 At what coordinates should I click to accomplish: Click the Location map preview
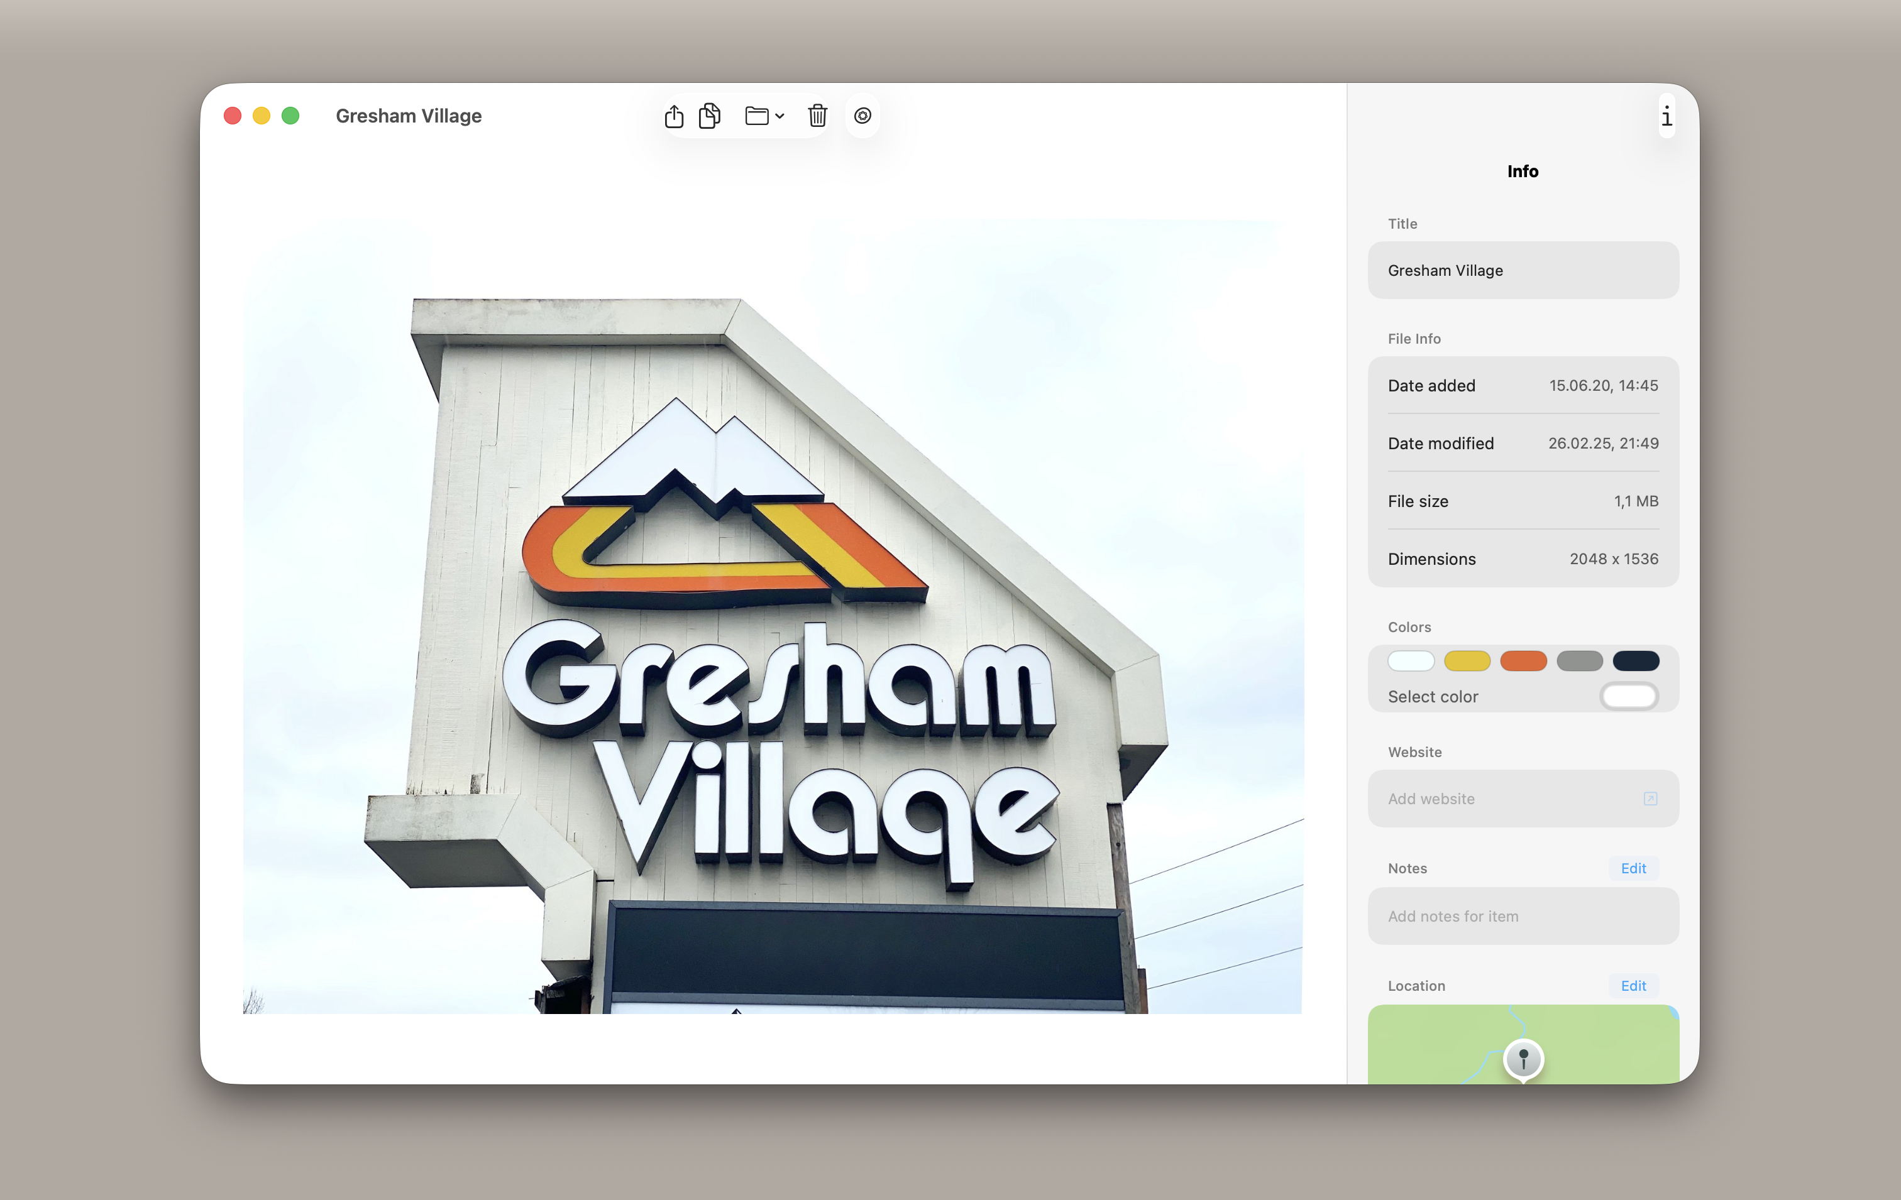[1523, 1044]
